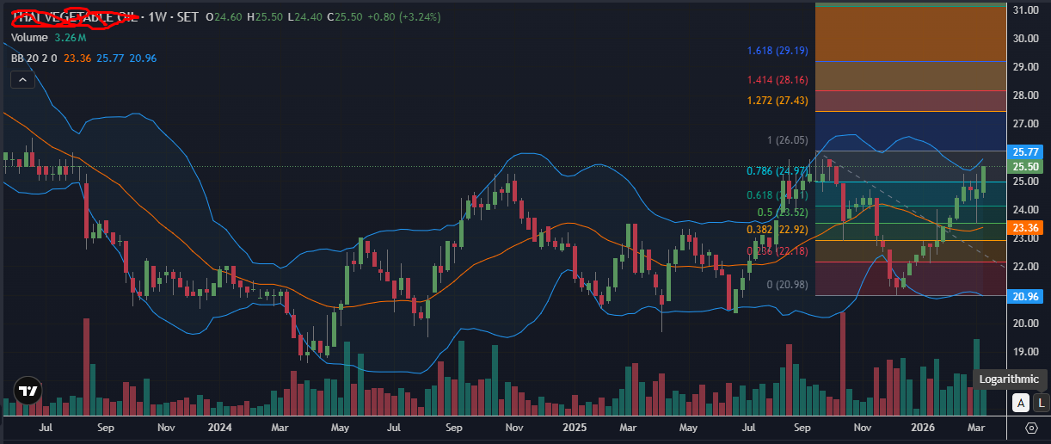Click the 1W interval in chart title
The width and height of the screenshot is (1051, 444).
coord(157,17)
